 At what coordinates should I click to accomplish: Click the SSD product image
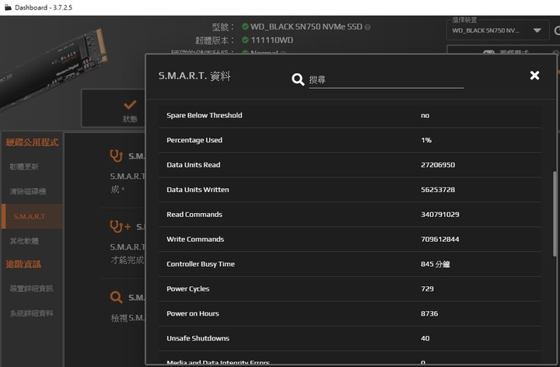54,70
